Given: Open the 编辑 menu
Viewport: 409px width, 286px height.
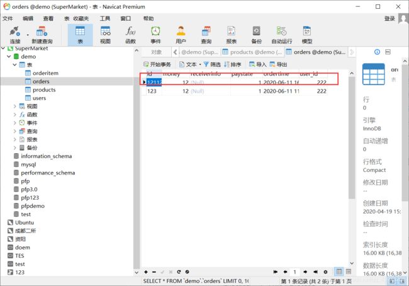Looking at the screenshot, I should coord(28,18).
